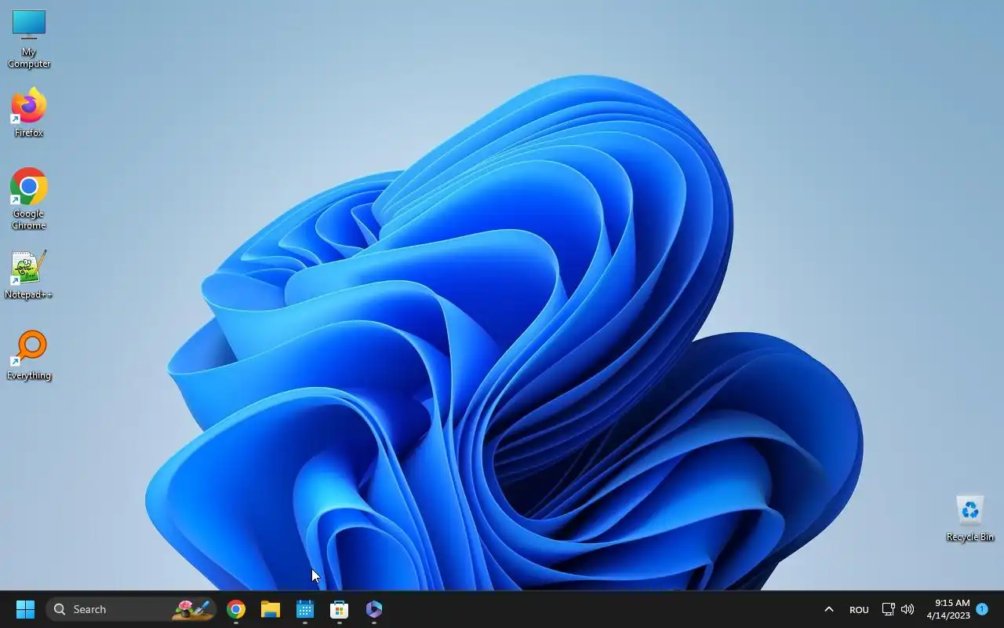Open the Windows Start menu
The width and height of the screenshot is (1004, 628).
click(25, 609)
